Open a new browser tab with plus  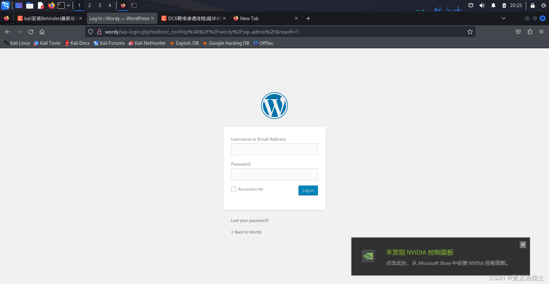[x=308, y=19]
